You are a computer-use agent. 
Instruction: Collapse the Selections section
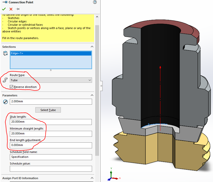point(92,47)
